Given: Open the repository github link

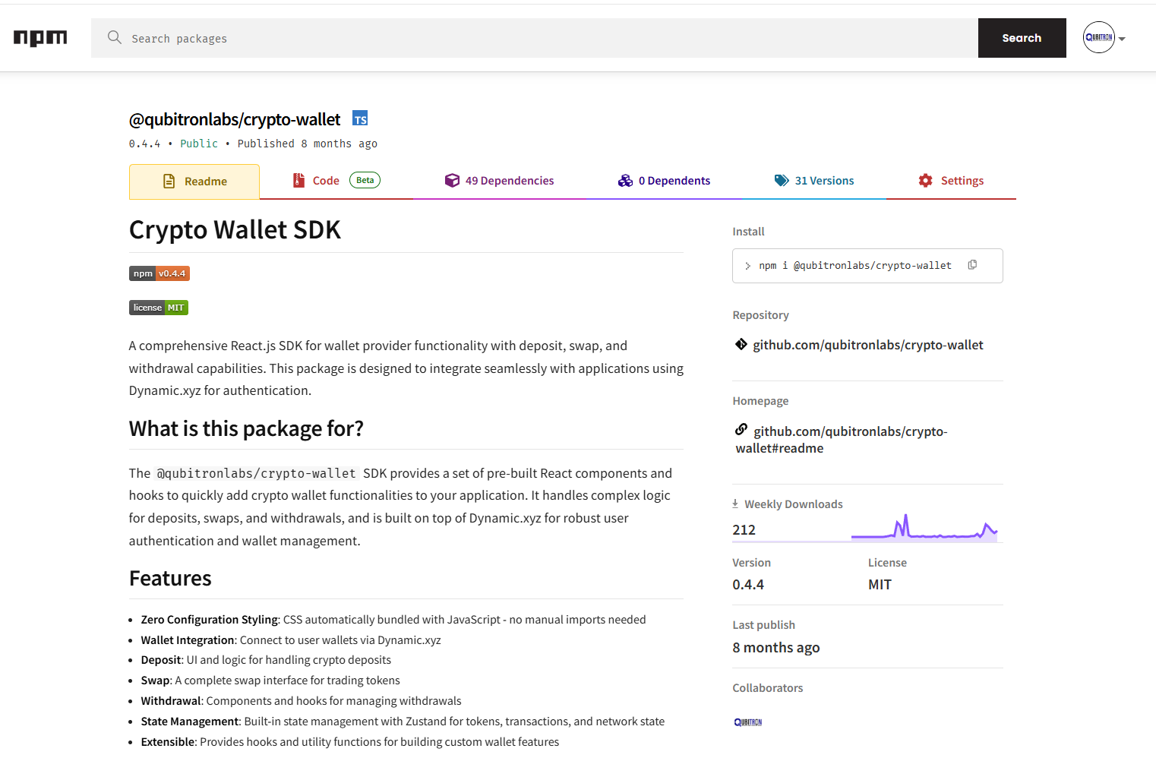Looking at the screenshot, I should pyautogui.click(x=867, y=345).
